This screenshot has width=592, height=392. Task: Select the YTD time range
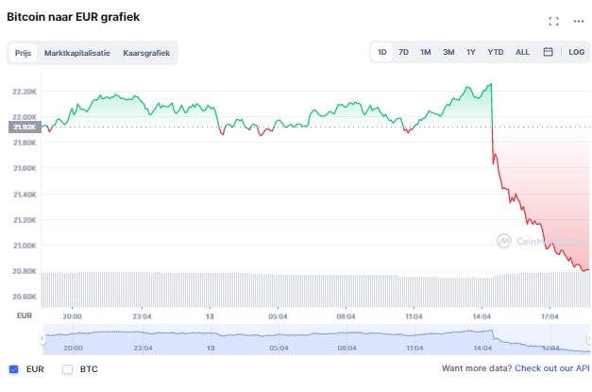pos(496,52)
